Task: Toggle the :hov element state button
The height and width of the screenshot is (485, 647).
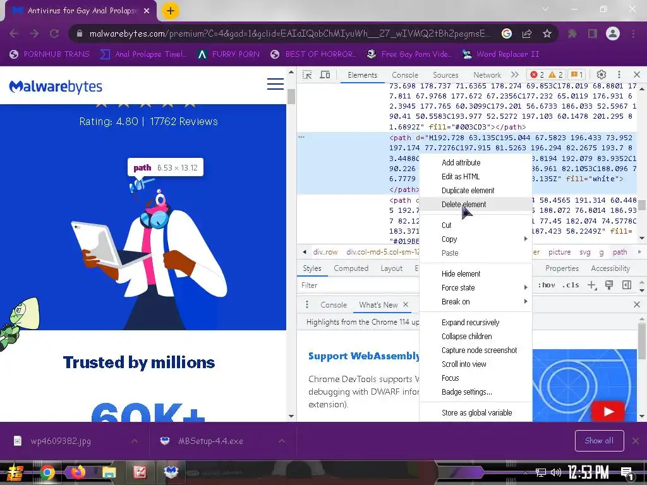Action: [x=547, y=285]
